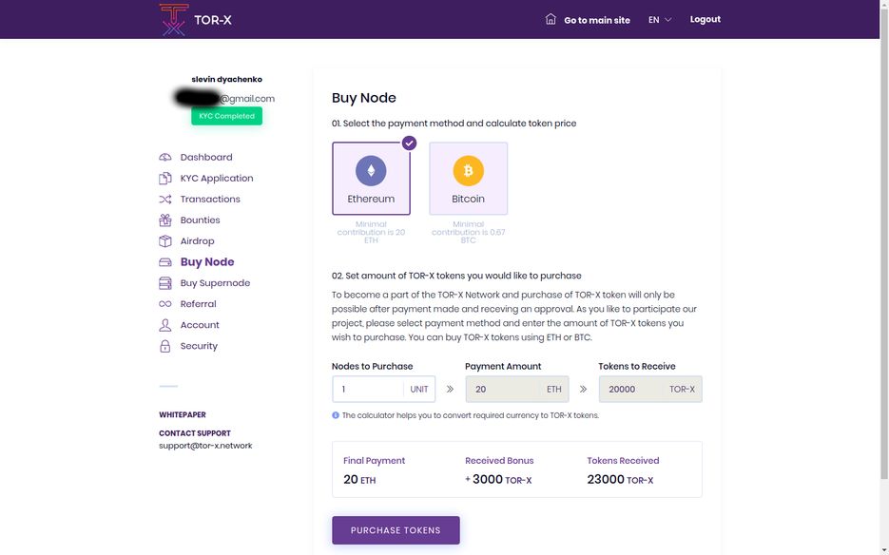Click the Minimal contribution is 0.67 BTC note
This screenshot has height=555, width=889.
click(469, 233)
